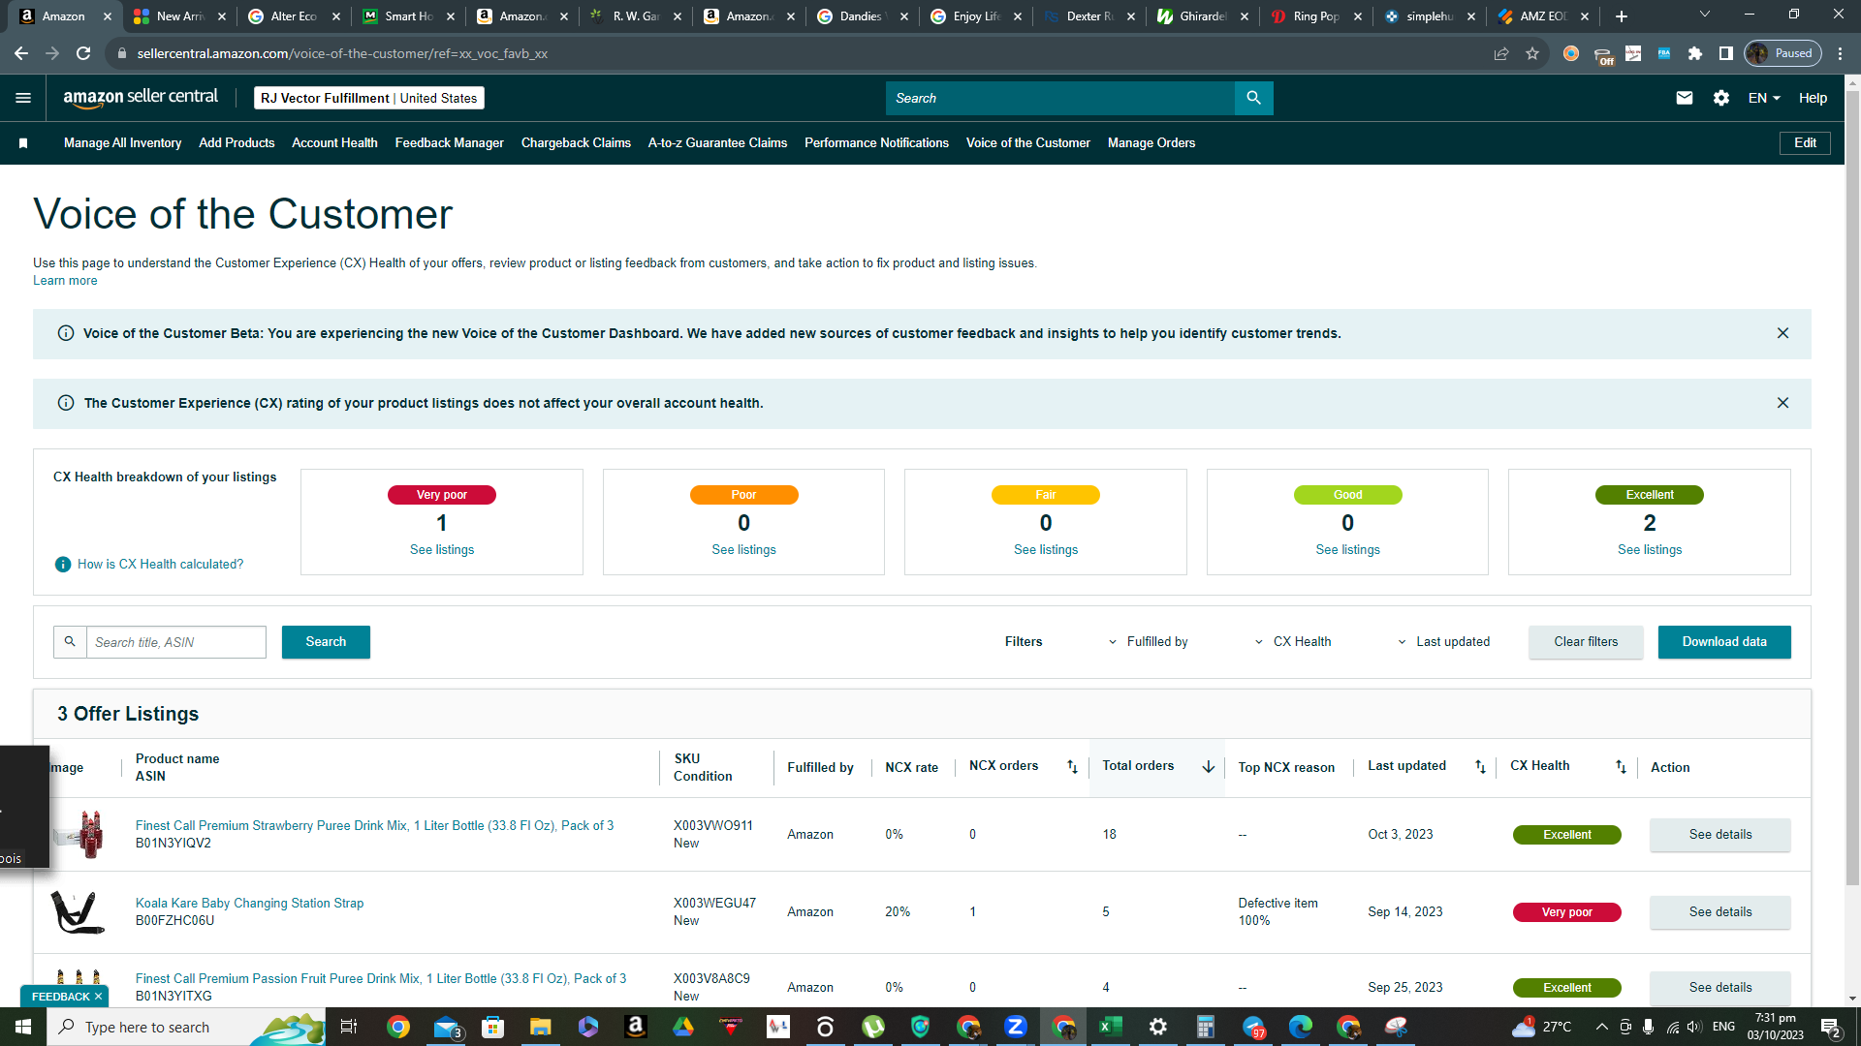Viewport: 1861px width, 1046px height.
Task: Open the Finest Call Passion Fruit Puree product link
Action: coord(381,979)
